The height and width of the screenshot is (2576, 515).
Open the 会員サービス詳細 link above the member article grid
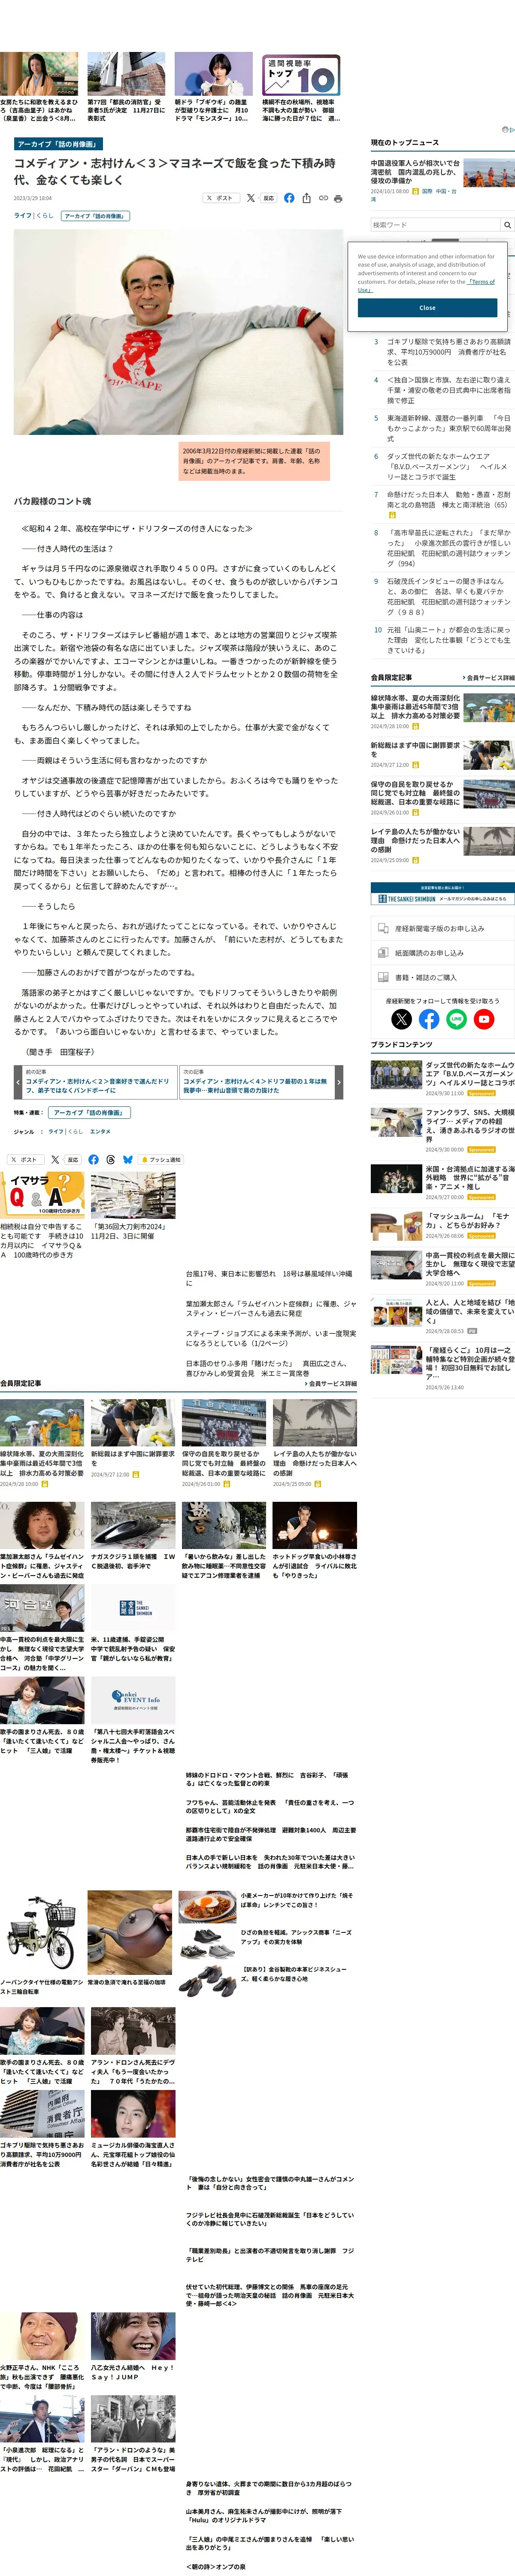coord(330,1384)
